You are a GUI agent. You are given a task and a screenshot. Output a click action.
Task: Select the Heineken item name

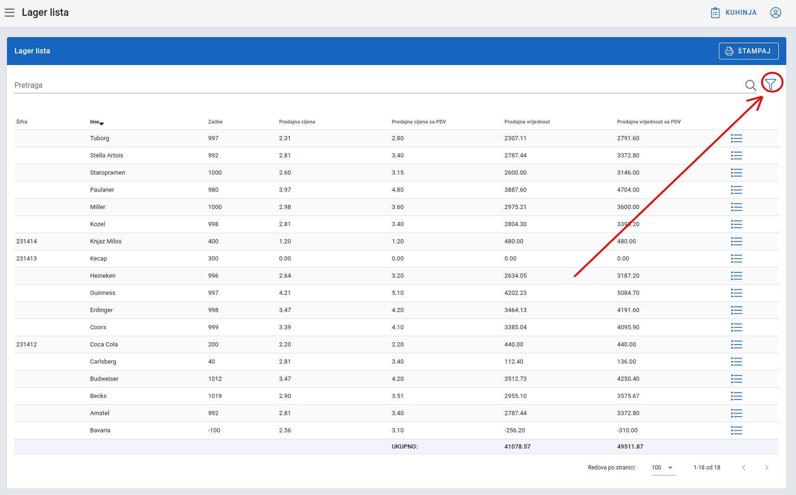click(x=103, y=276)
